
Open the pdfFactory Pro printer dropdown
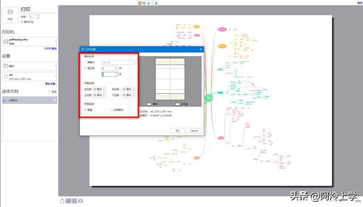[x=29, y=41]
